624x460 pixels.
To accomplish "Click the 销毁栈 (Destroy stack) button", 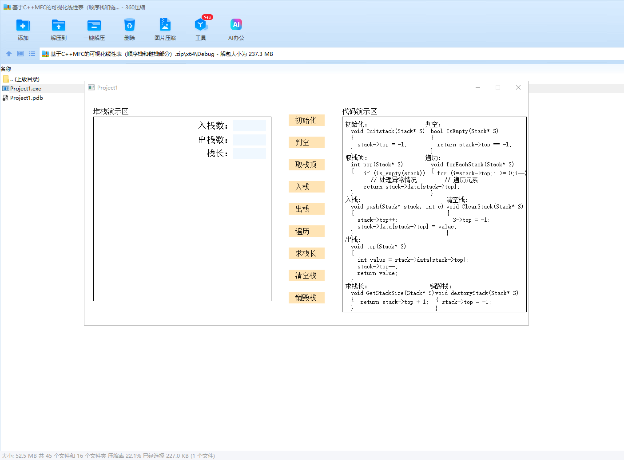I will pos(306,298).
